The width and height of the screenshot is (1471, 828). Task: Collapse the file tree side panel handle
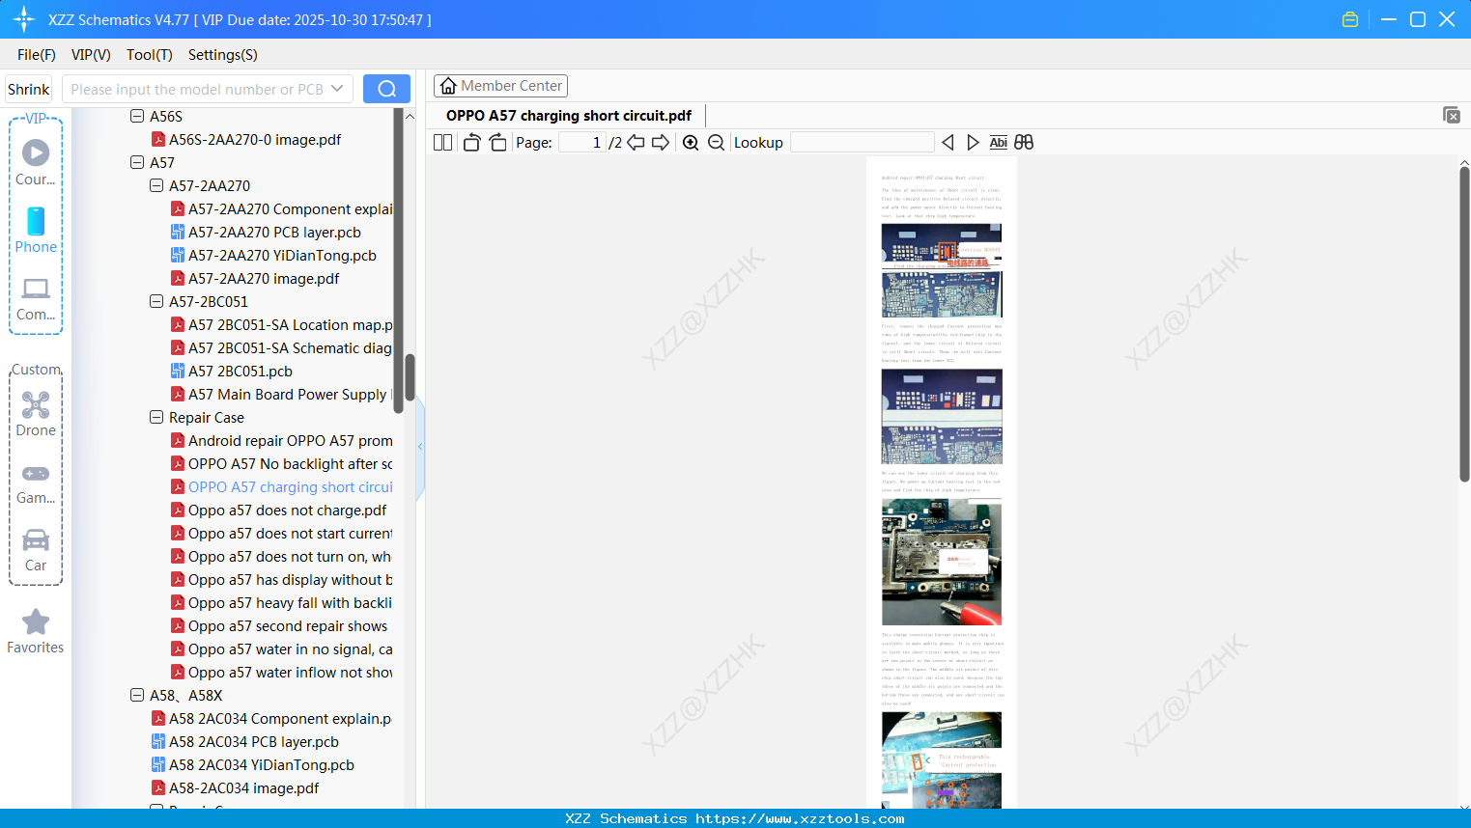click(420, 447)
